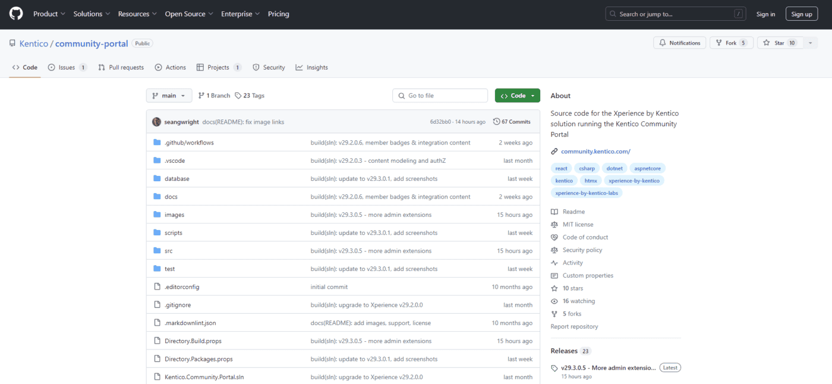
Task: Open the 16 watching link
Action: [x=573, y=301]
